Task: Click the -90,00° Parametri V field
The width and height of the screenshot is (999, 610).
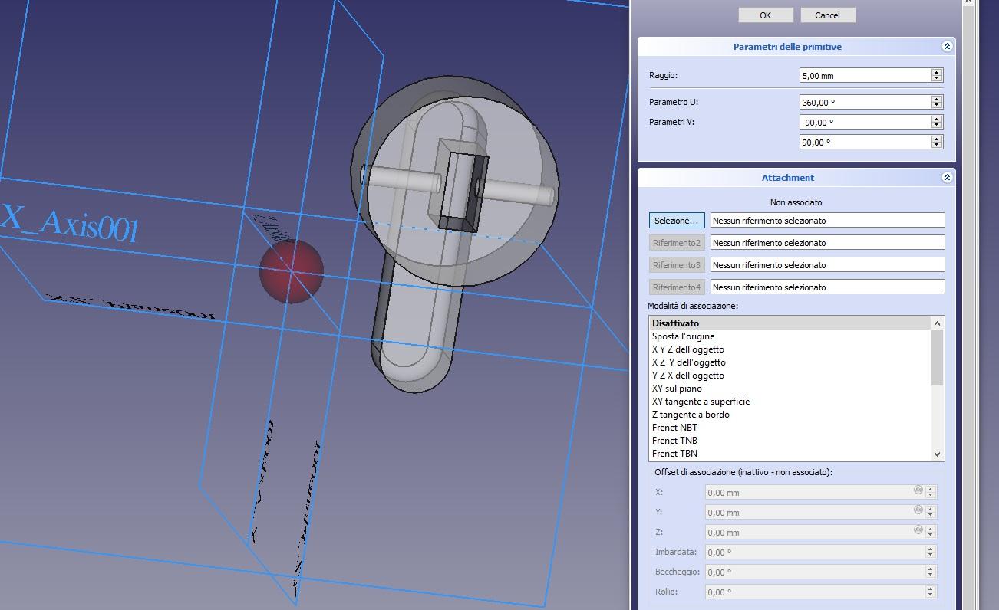Action: point(864,122)
